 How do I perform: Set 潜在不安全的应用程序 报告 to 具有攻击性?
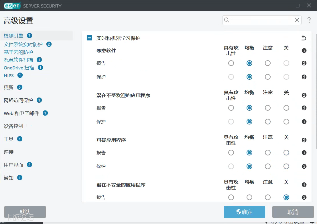point(231,197)
